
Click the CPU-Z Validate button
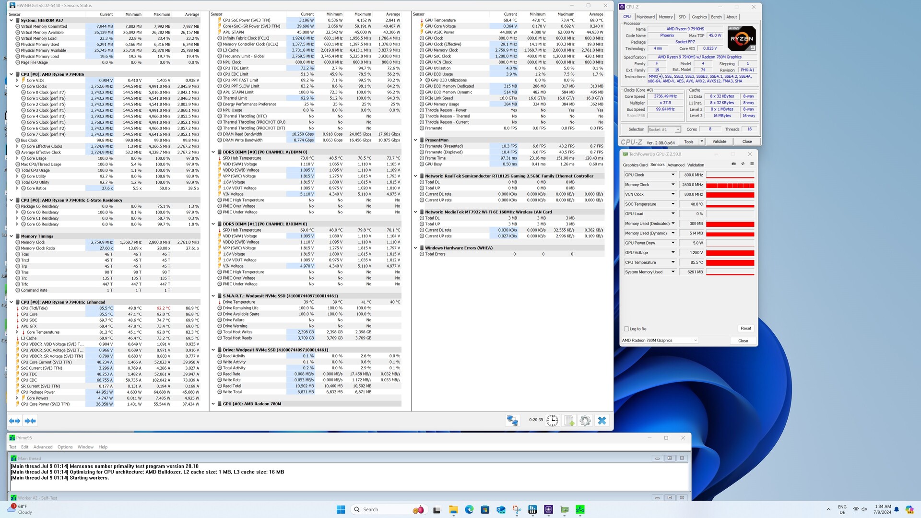click(x=719, y=141)
